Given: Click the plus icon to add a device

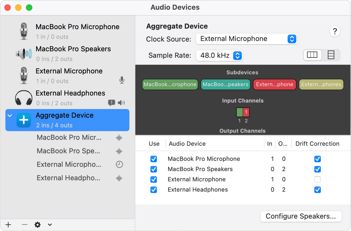Looking at the screenshot, I should point(8,225).
